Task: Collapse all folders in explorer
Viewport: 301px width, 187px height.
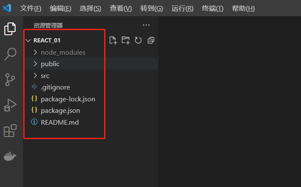Action: 151,40
